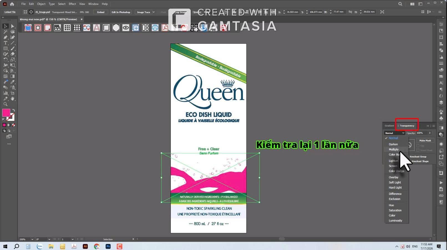
Task: Tick the Invert Mask checkbox
Action: (418, 150)
